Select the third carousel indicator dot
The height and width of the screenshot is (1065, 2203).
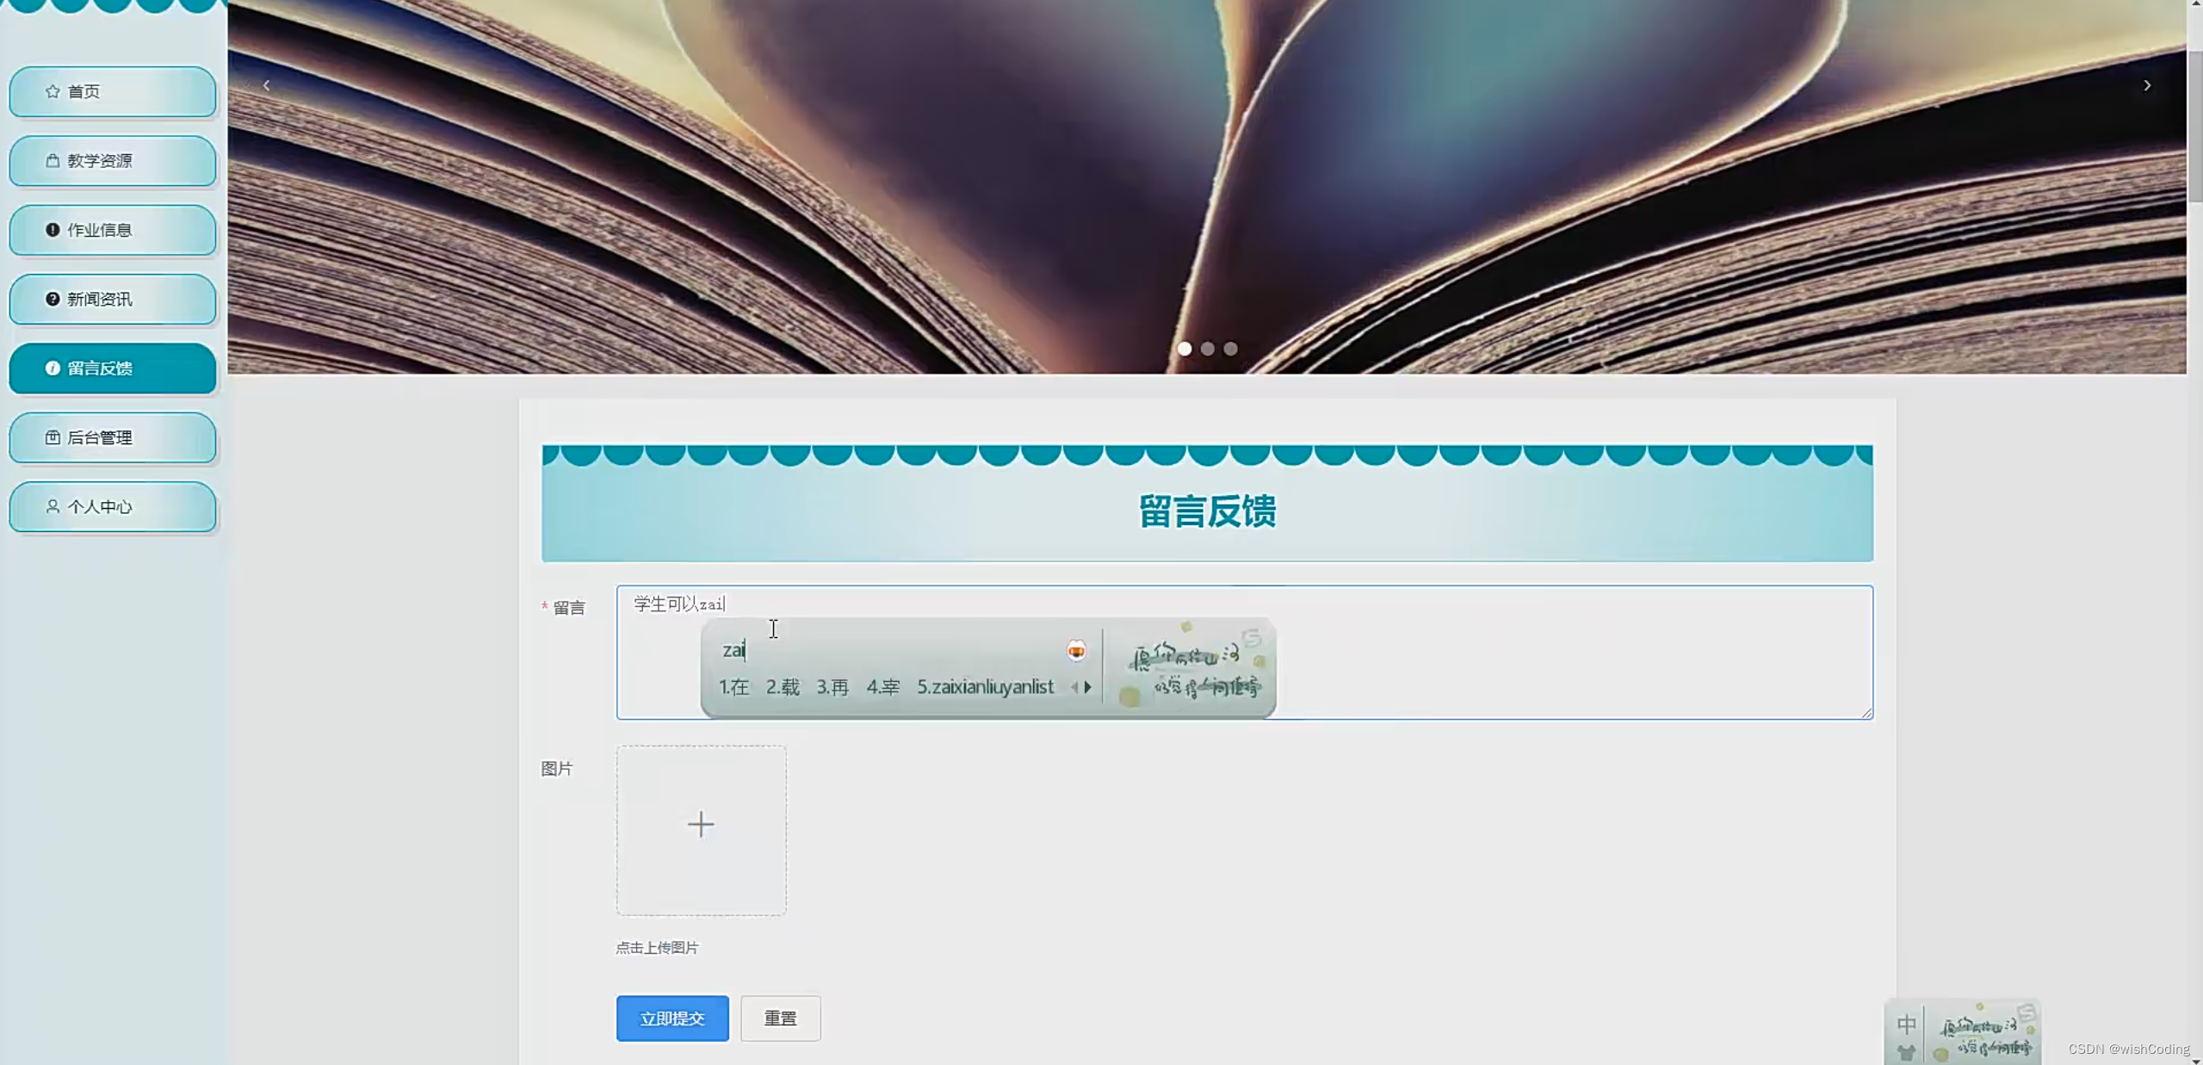click(1229, 349)
